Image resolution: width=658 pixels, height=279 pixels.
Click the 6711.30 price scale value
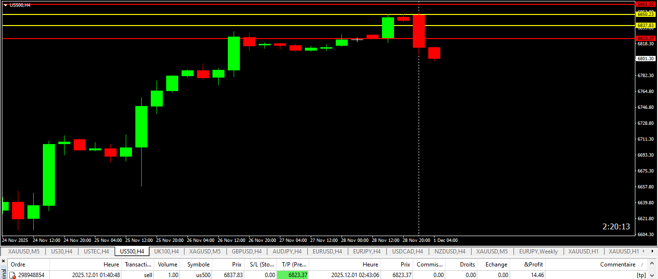(x=646, y=139)
